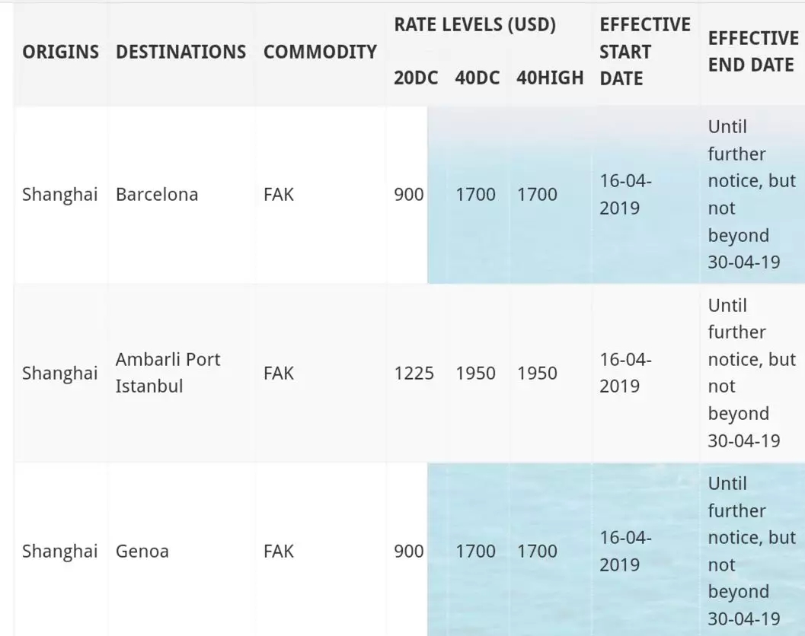Click the RATE LEVELS (USD) header
Viewport: 805px width, 636px height.
(x=475, y=24)
